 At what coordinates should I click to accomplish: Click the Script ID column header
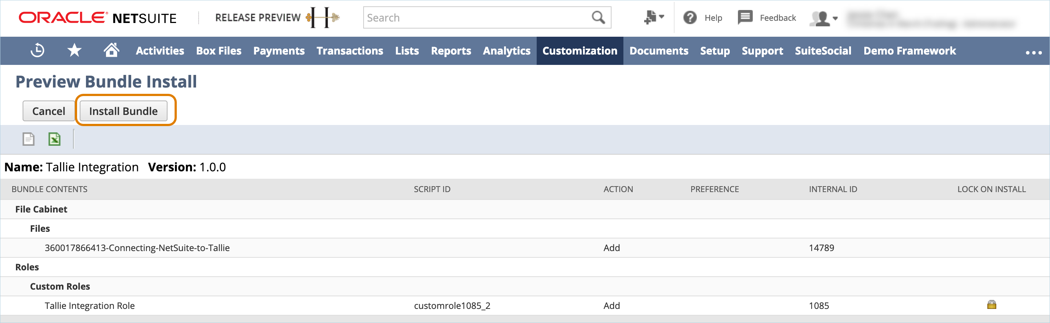(x=432, y=189)
